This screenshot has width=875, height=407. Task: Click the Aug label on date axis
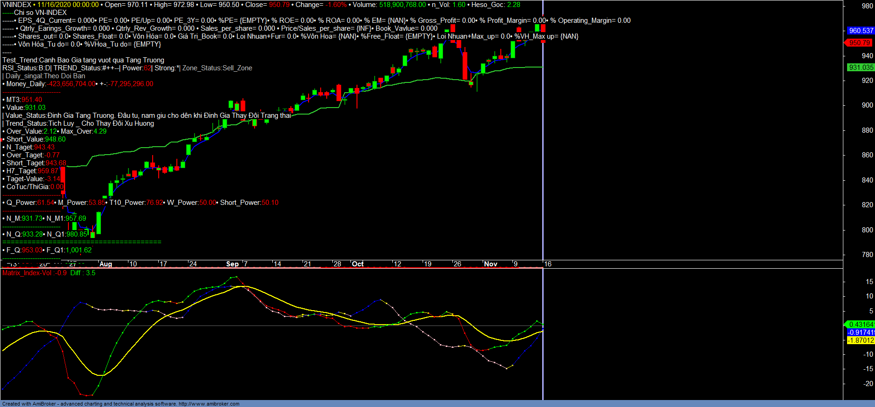pos(106,264)
